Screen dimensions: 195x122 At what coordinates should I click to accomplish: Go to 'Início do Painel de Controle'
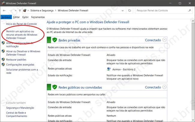(x=21, y=24)
